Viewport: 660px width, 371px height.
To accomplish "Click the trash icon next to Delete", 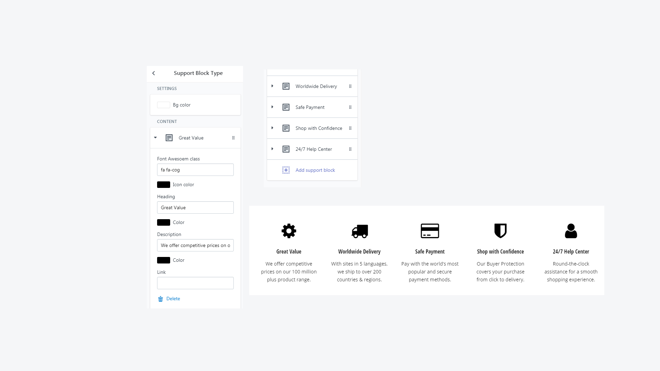I will pos(160,299).
